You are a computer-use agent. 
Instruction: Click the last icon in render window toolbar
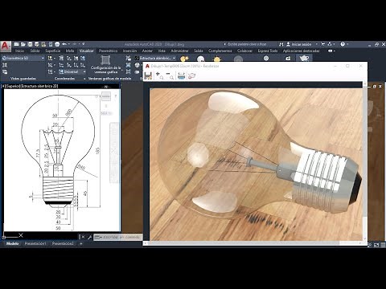click(191, 76)
